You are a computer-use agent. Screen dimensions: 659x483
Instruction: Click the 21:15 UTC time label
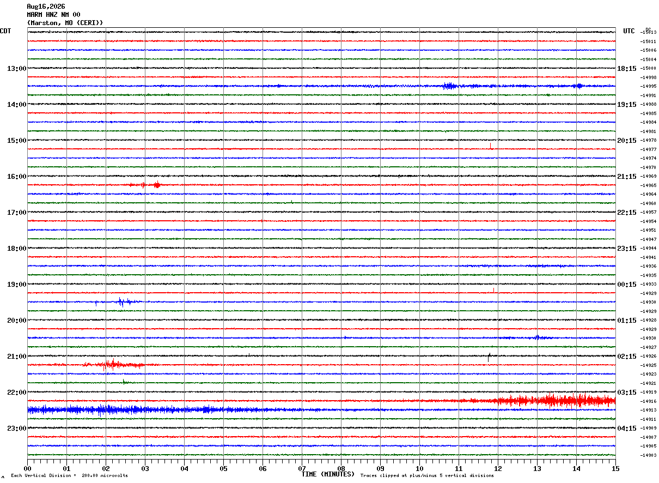[627, 177]
